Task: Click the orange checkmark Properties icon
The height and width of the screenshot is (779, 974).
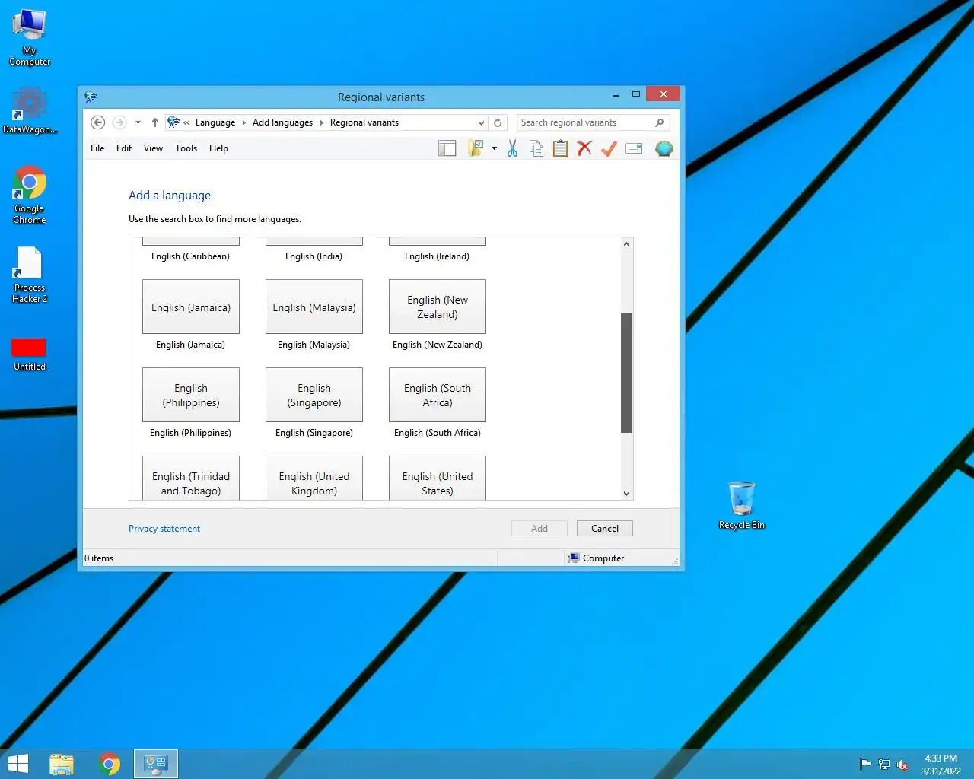Action: (x=609, y=148)
